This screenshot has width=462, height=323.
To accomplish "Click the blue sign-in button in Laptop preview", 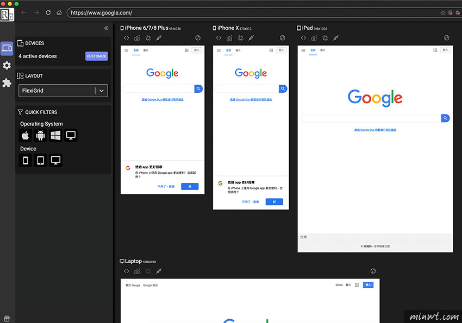I will pos(368,285).
